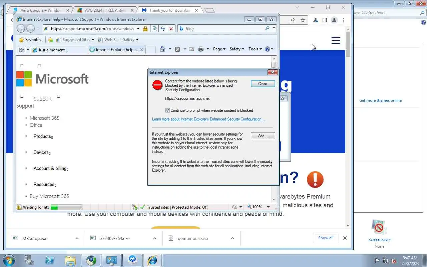427x267 pixels.
Task: Open the Page menu in IE
Action: click(219, 49)
